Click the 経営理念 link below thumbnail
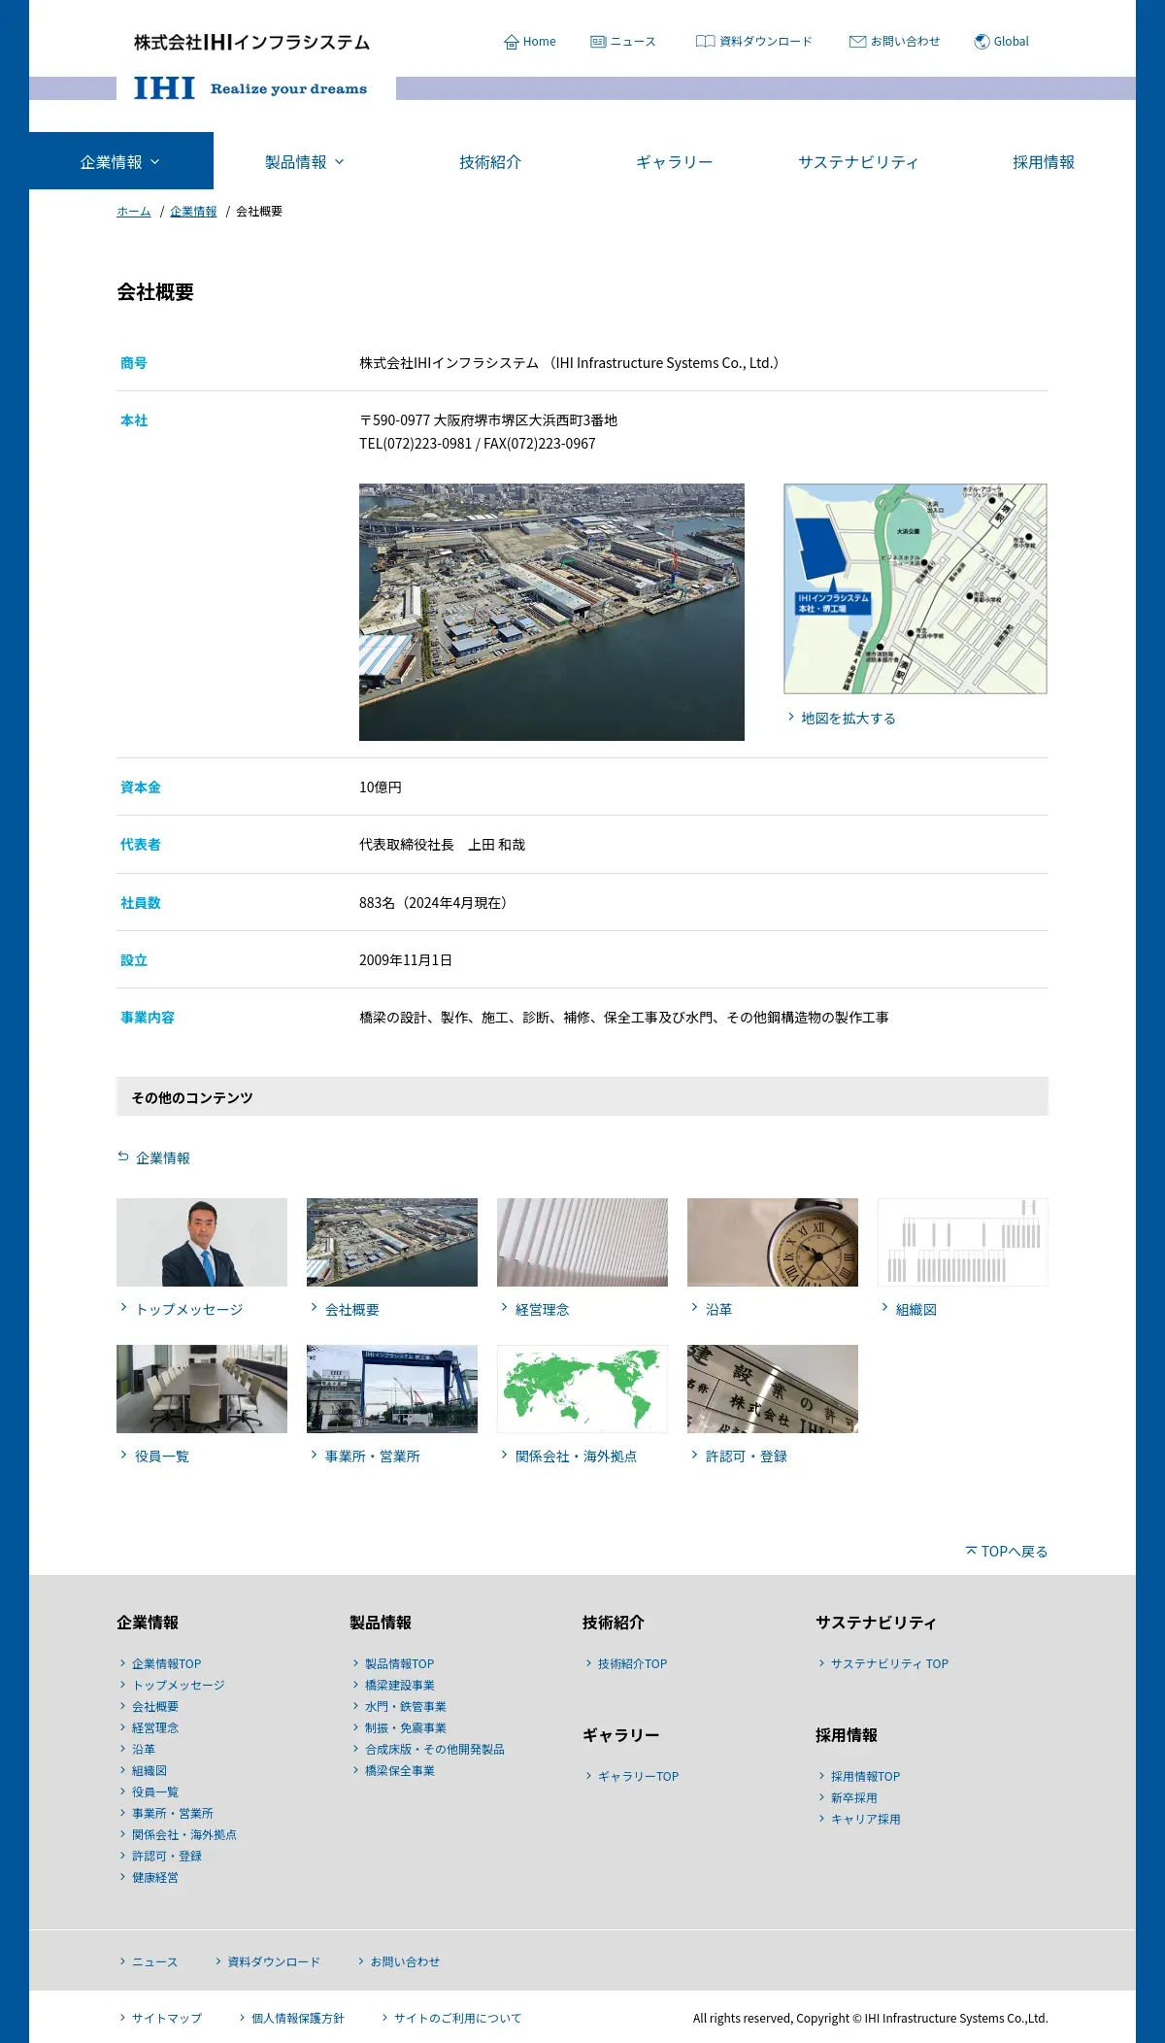 pos(542,1309)
